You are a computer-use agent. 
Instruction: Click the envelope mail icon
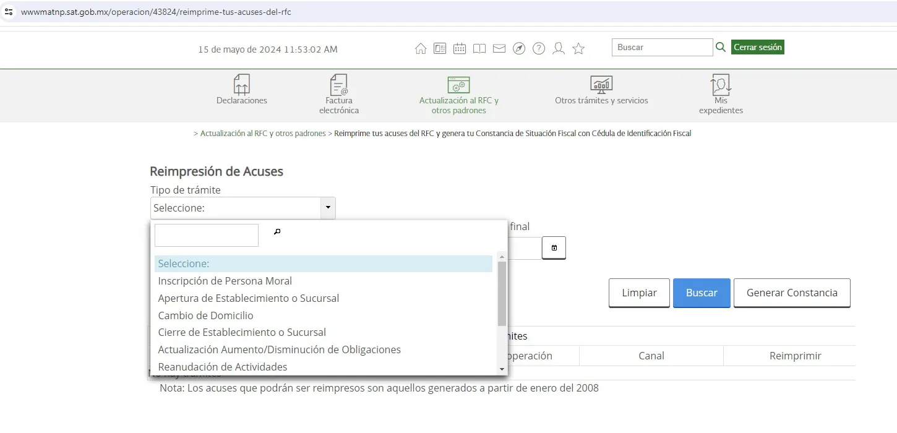(x=499, y=49)
